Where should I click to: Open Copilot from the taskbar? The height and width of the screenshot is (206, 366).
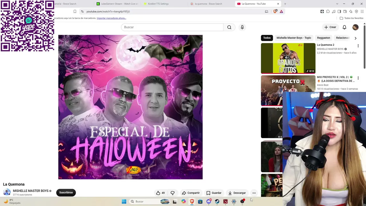tap(183, 201)
